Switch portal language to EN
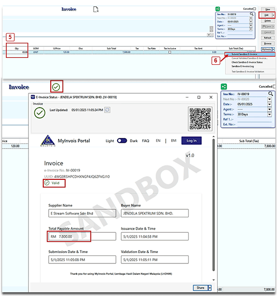The image size is (277, 296). click(158, 141)
